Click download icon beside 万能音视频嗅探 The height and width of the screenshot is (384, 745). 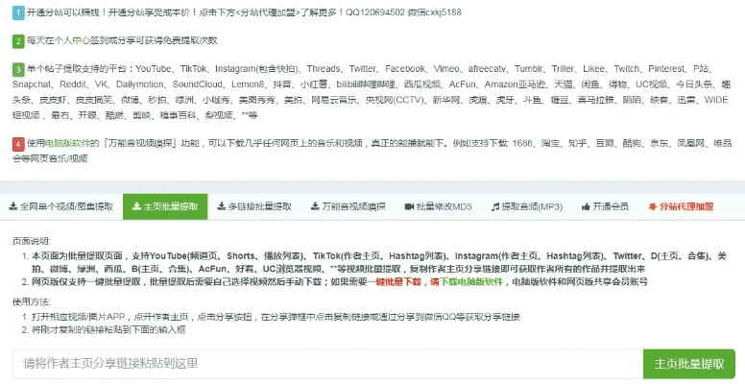[x=315, y=206]
